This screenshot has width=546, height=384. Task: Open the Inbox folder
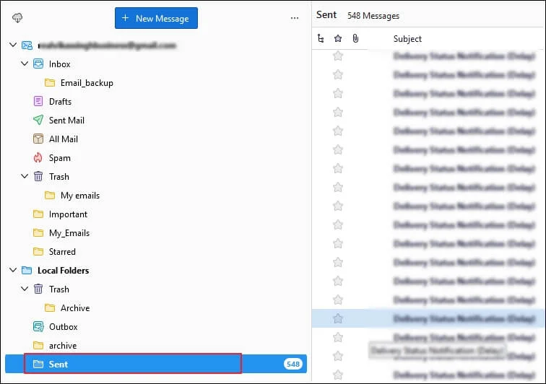59,64
